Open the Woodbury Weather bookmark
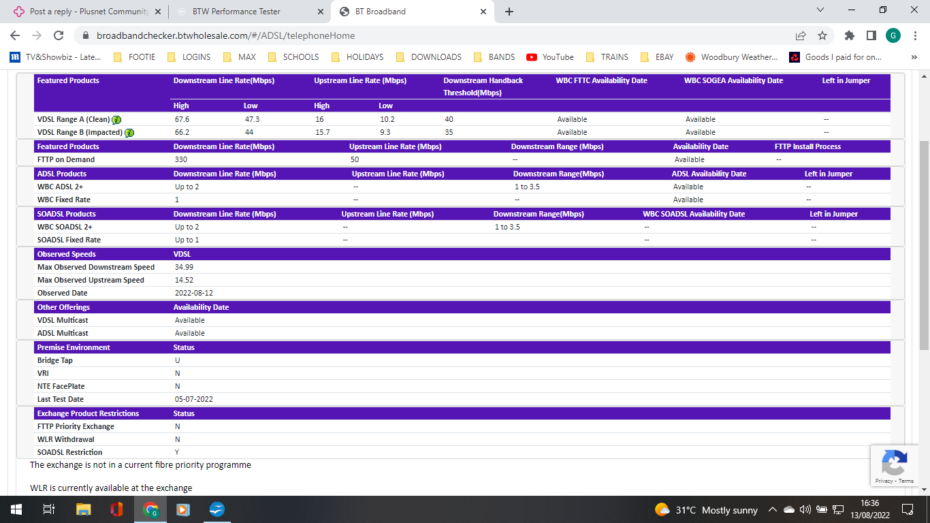This screenshot has height=523, width=930. point(731,57)
